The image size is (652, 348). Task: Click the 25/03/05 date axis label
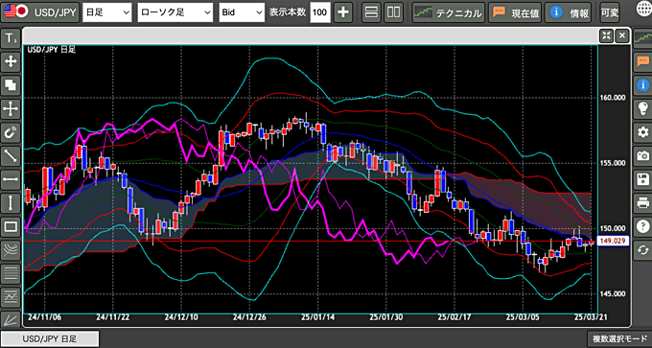click(x=524, y=316)
